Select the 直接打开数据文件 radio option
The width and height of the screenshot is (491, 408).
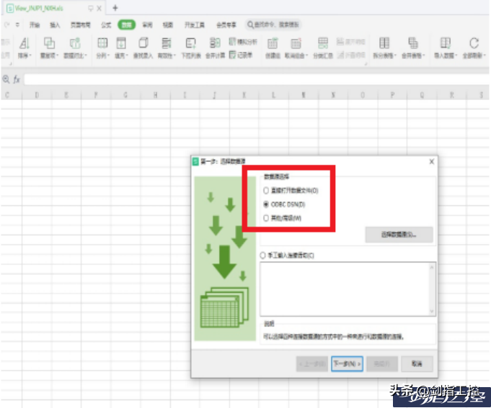click(x=267, y=191)
